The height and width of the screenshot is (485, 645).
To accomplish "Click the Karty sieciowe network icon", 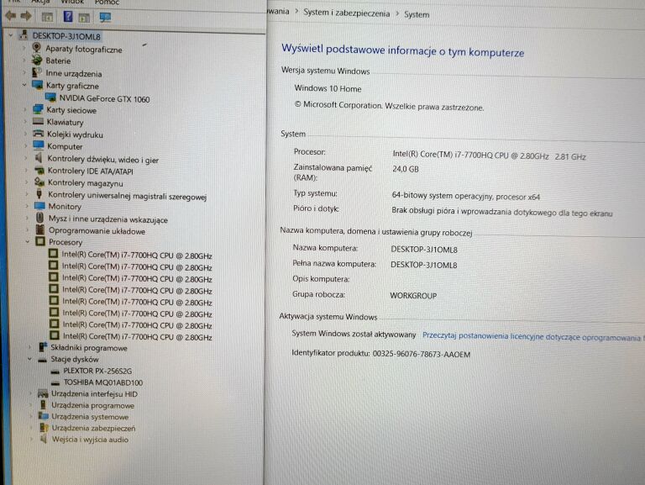I will [38, 109].
